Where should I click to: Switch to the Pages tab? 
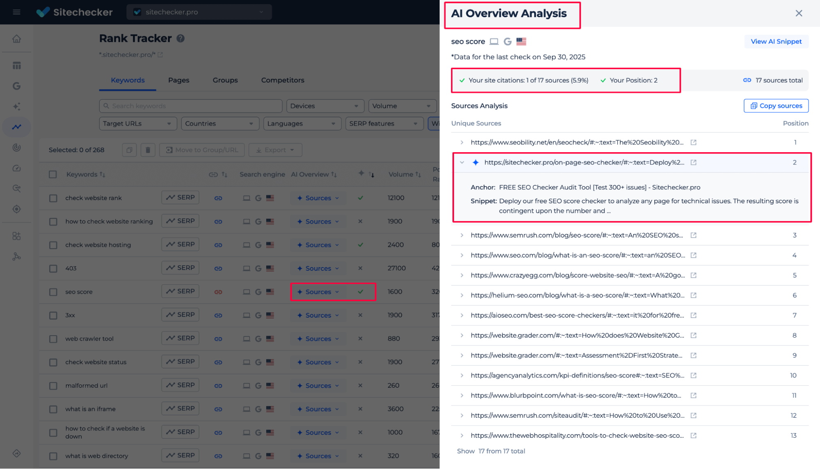[178, 80]
